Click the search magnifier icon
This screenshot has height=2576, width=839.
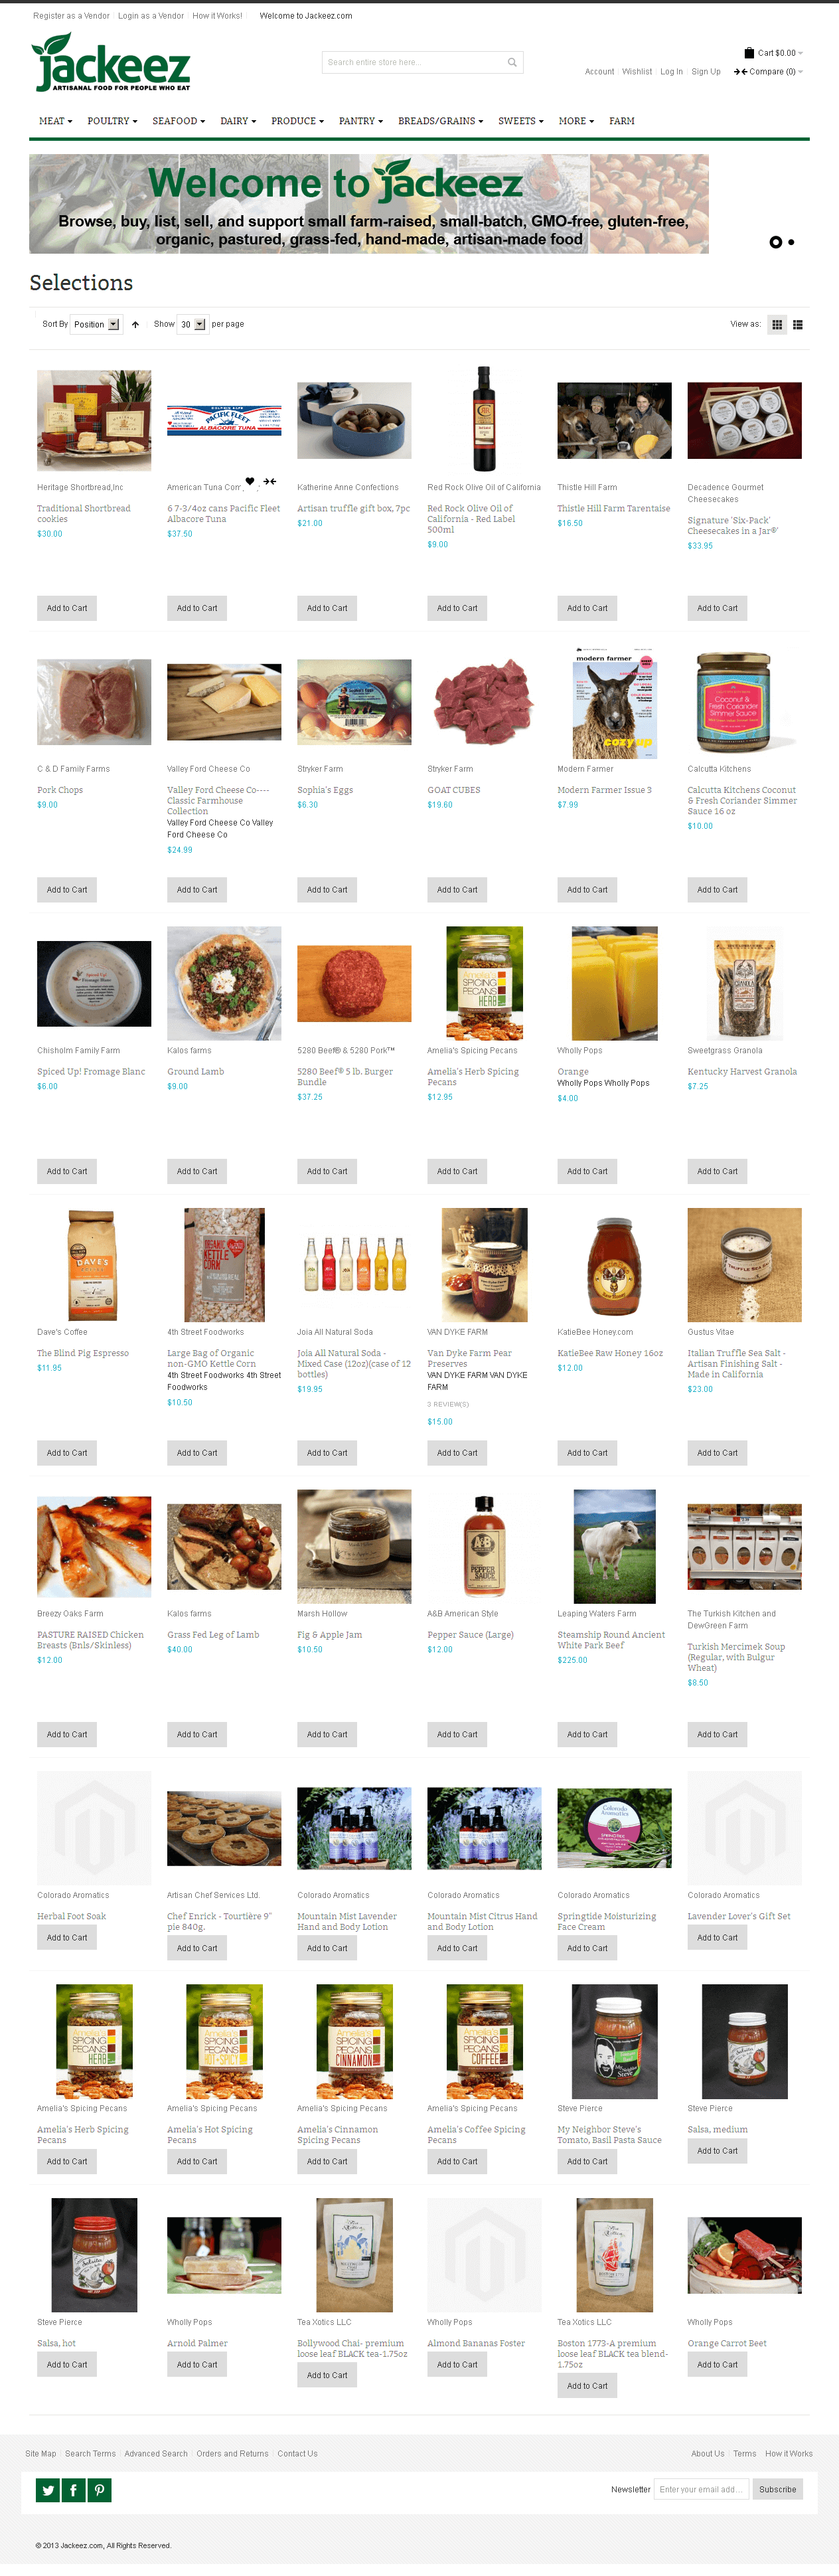click(x=512, y=63)
